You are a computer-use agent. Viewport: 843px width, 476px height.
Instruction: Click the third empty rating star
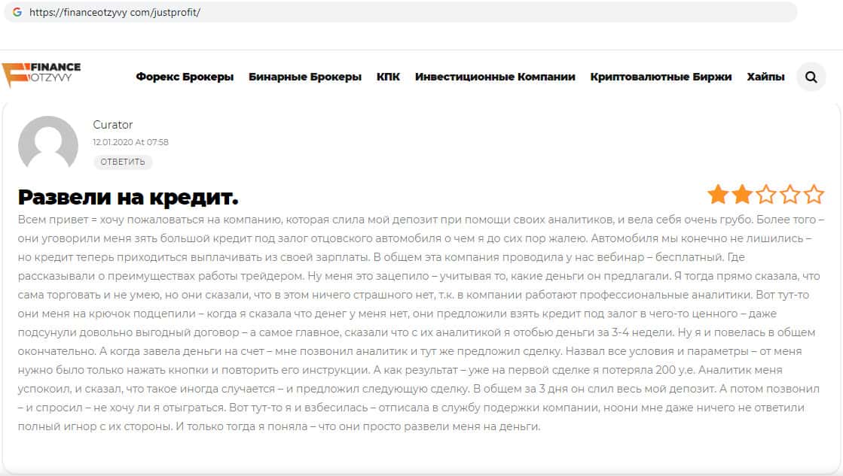pyautogui.click(x=766, y=194)
